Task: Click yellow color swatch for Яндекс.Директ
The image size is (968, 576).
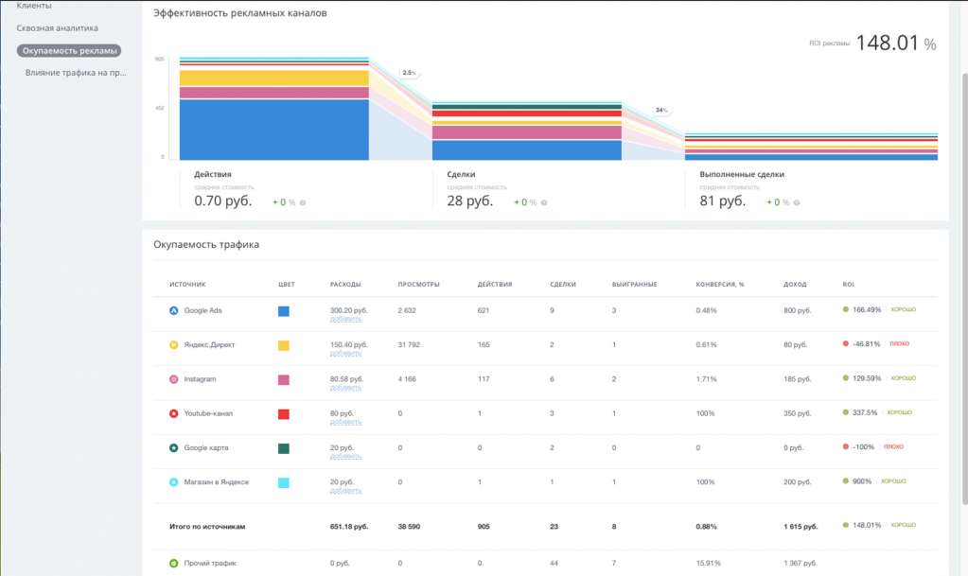Action: click(x=283, y=346)
